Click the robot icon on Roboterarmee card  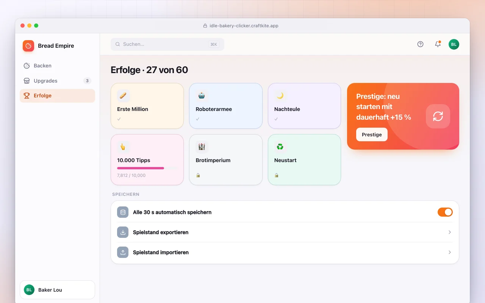point(202,96)
